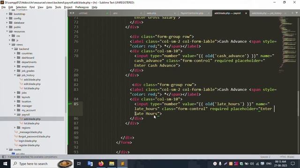
Task: Open register.blade.php file
Action: [x=29, y=145]
